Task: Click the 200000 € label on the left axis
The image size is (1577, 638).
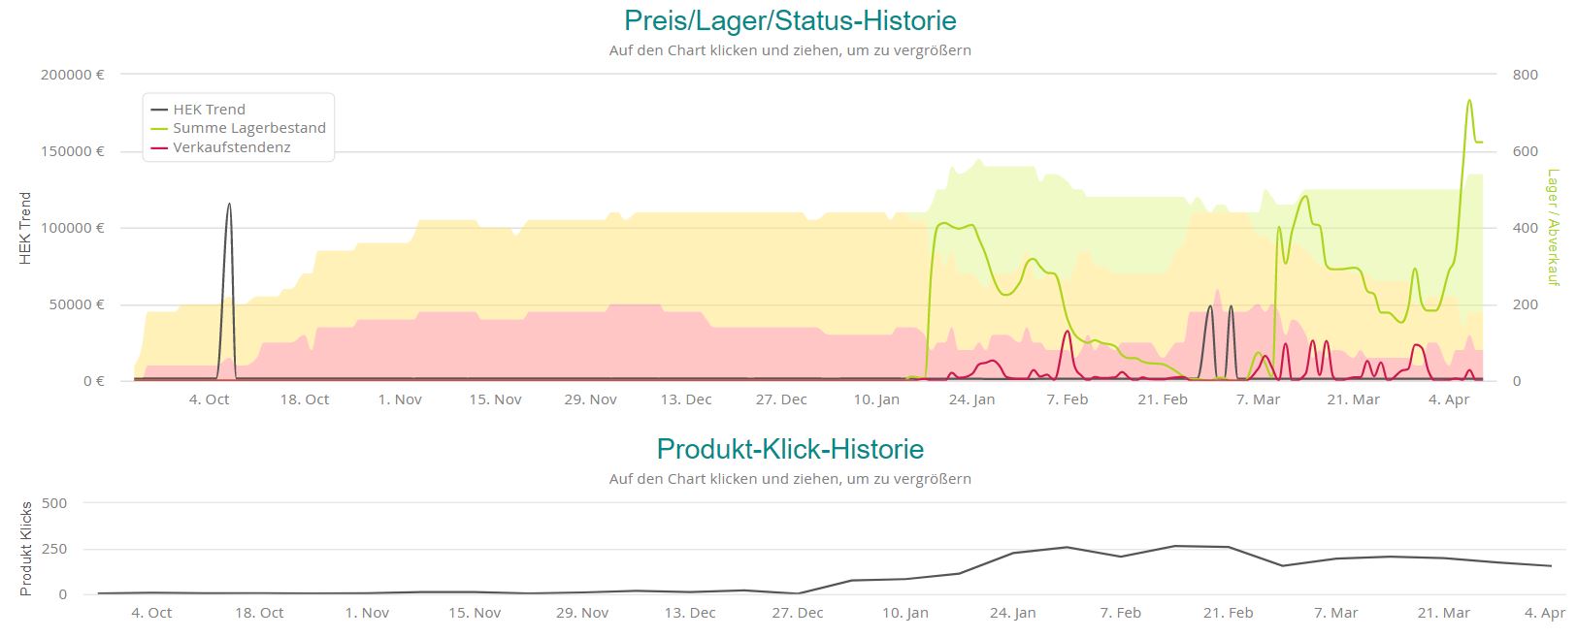Action: (72, 75)
